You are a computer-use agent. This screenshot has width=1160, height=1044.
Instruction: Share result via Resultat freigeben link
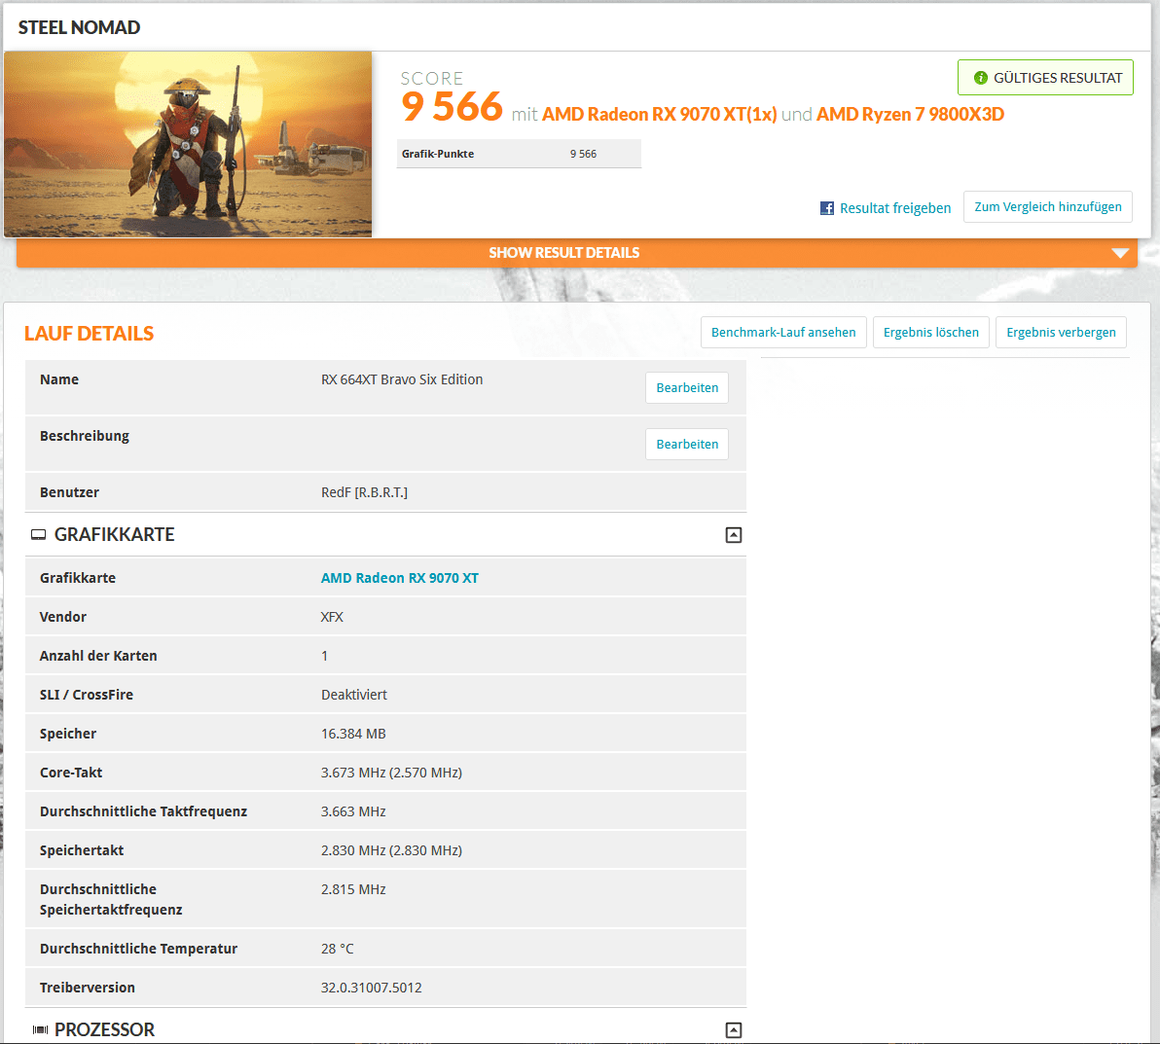click(x=894, y=208)
